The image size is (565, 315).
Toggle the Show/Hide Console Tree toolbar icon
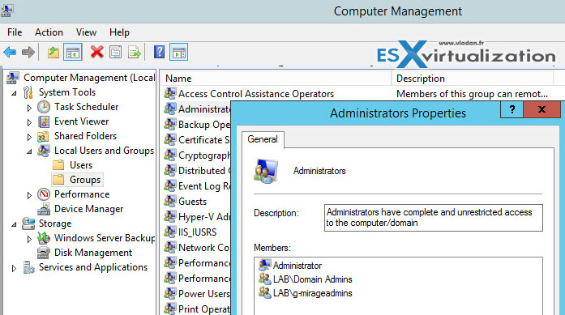pos(73,53)
